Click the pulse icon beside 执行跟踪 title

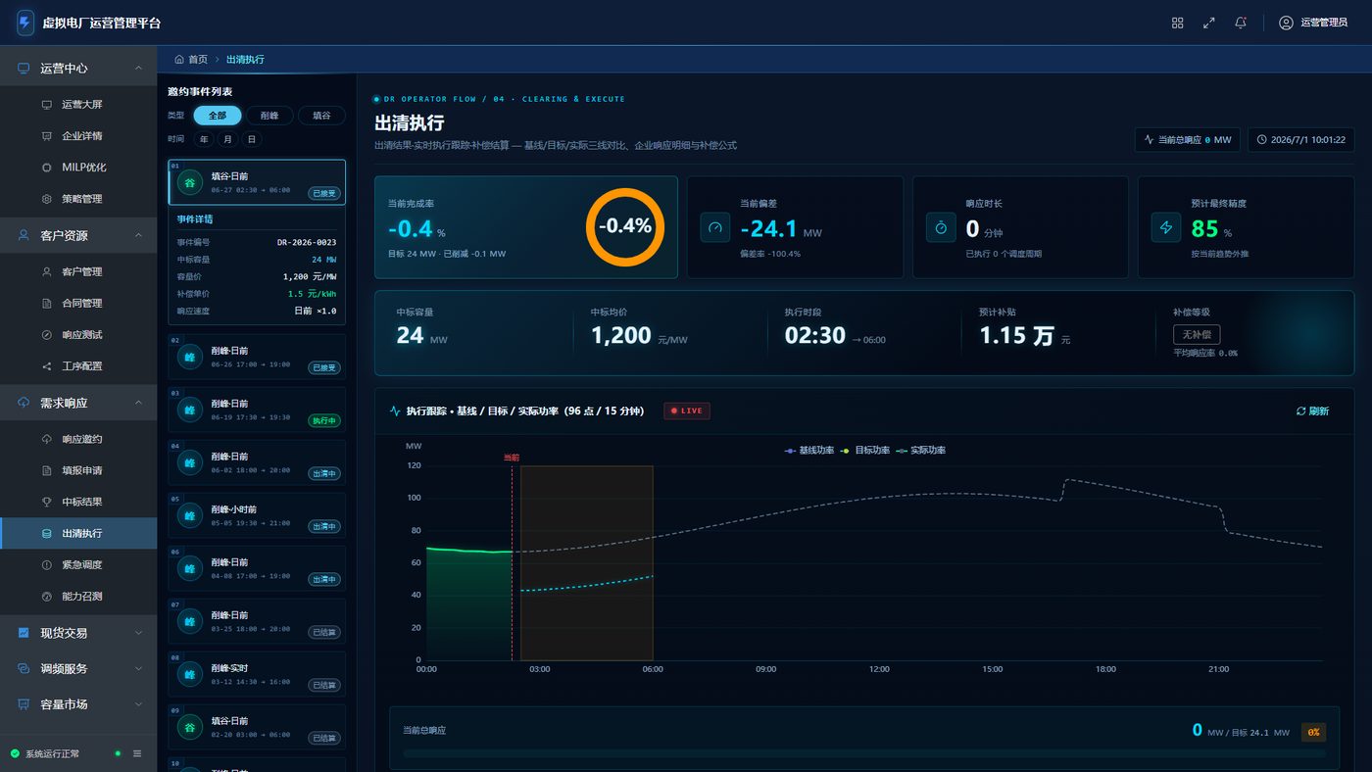395,411
